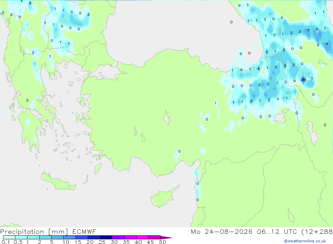Click the '06..12' time range text
The width and height of the screenshot is (333, 244).
click(268, 231)
